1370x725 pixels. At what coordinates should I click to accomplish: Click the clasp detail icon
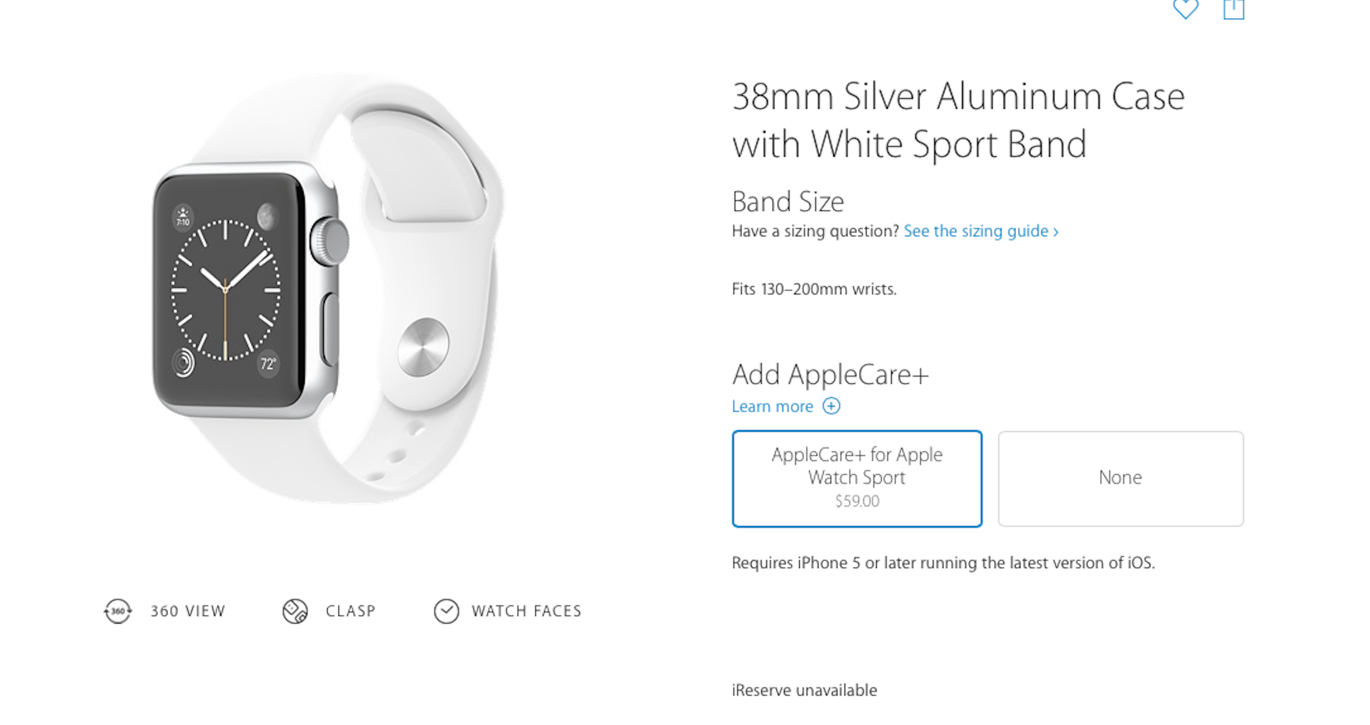[x=294, y=611]
